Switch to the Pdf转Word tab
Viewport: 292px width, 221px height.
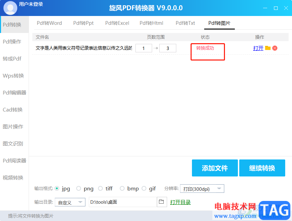pyautogui.click(x=49, y=23)
